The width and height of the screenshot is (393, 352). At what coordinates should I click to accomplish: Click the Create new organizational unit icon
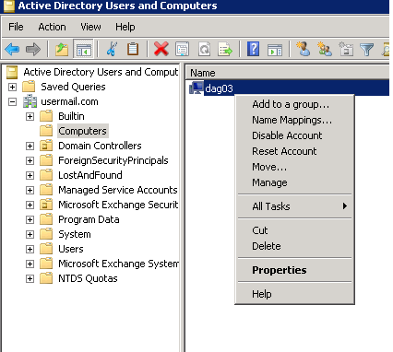[346, 49]
